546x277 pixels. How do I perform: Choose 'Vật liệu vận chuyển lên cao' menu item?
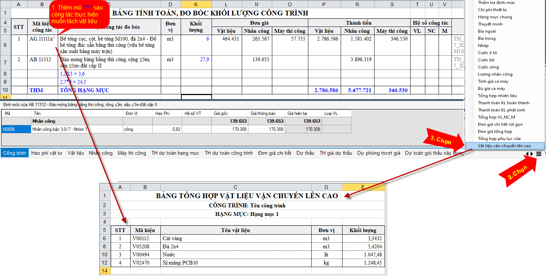point(504,146)
